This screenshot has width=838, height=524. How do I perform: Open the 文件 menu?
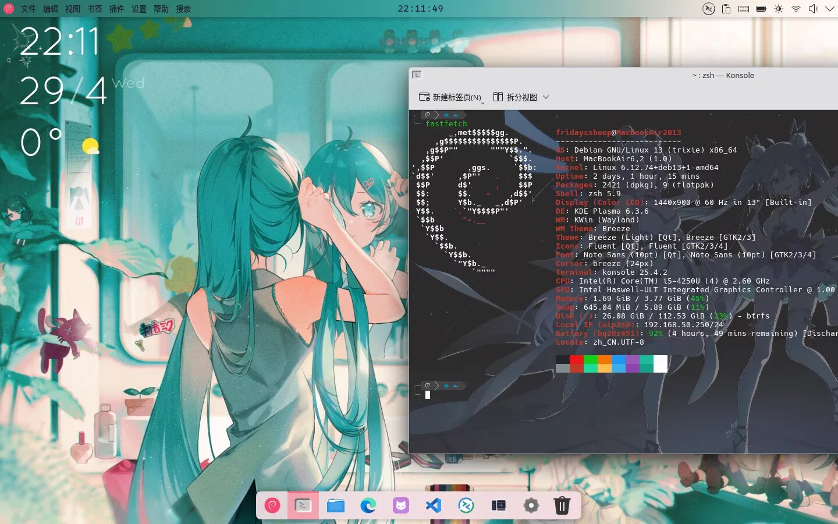[x=28, y=9]
